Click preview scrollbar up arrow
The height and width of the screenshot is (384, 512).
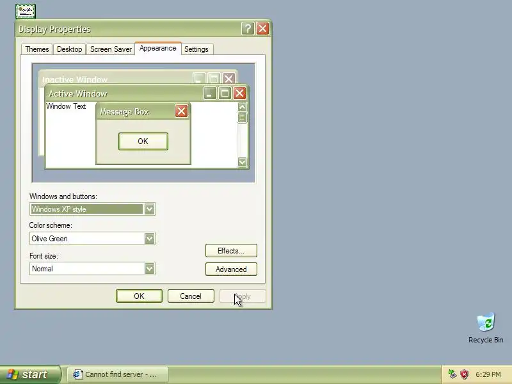[243, 107]
